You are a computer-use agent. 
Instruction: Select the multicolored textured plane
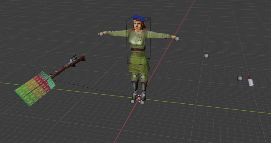tap(35, 89)
